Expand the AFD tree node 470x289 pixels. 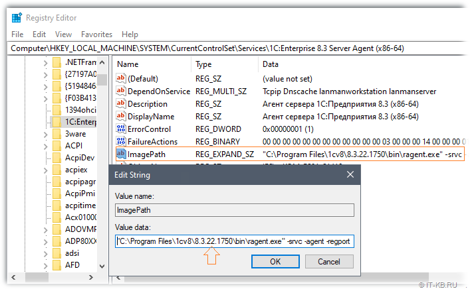tap(45, 266)
